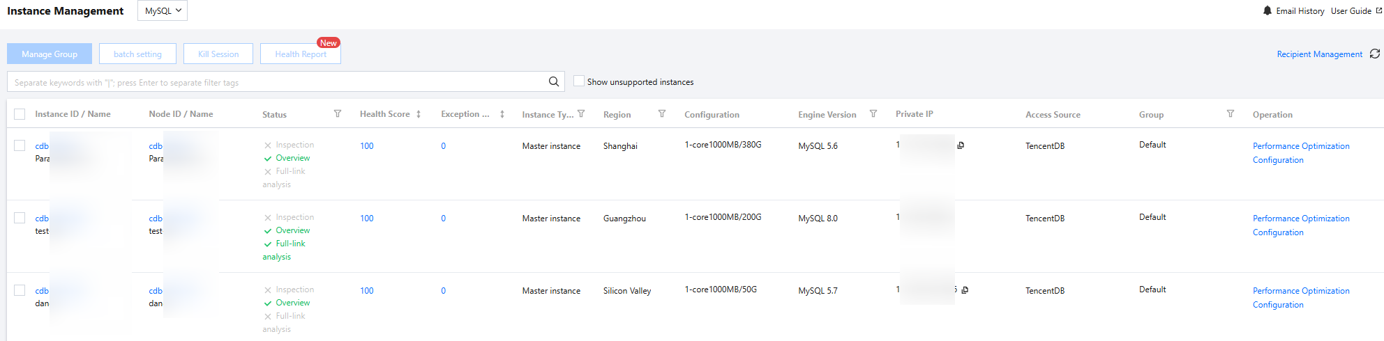This screenshot has width=1384, height=341.
Task: Open Performance Optimization for Silicon Valley instance
Action: pos(1300,291)
